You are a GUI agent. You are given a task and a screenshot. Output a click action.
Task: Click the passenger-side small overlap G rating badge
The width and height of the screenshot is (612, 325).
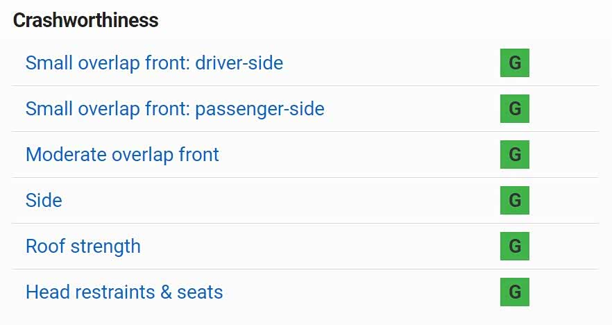click(x=514, y=109)
